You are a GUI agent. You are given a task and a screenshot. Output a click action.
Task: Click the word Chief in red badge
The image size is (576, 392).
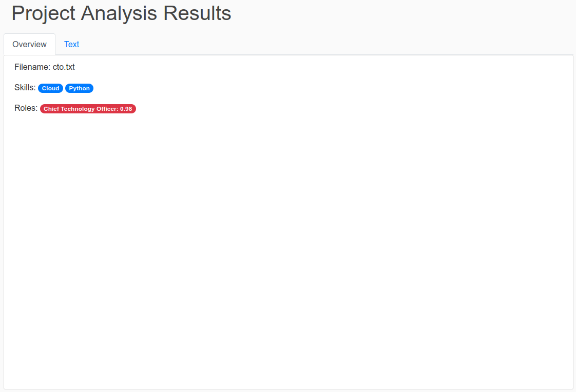coord(51,109)
